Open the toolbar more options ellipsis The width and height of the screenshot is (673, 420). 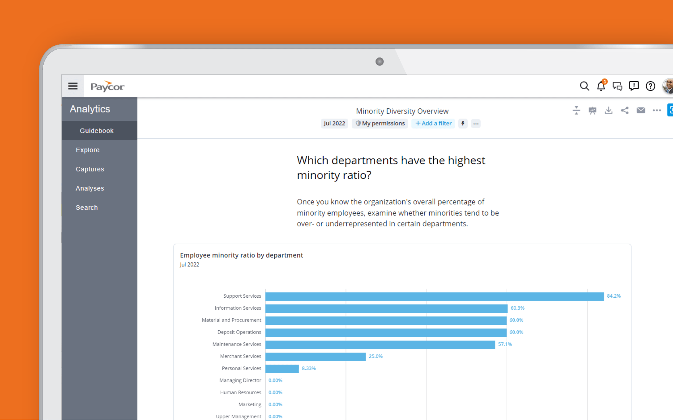(657, 110)
